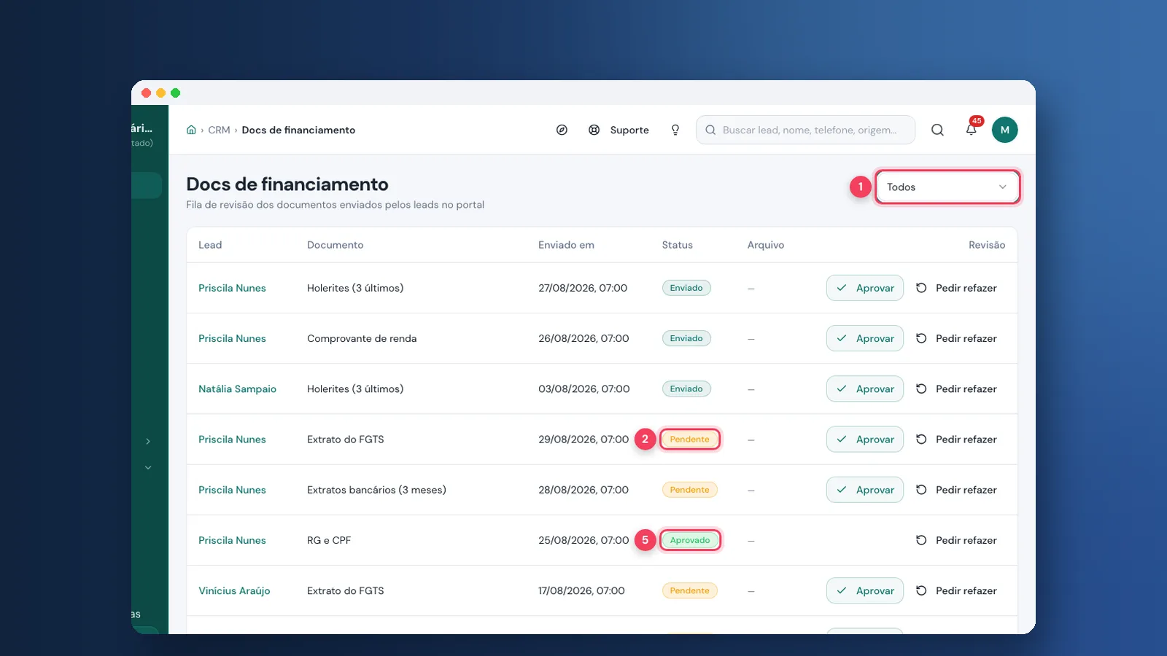1167x656 pixels.
Task: Request redo for Natália Sampaio Holerites
Action: [956, 388]
